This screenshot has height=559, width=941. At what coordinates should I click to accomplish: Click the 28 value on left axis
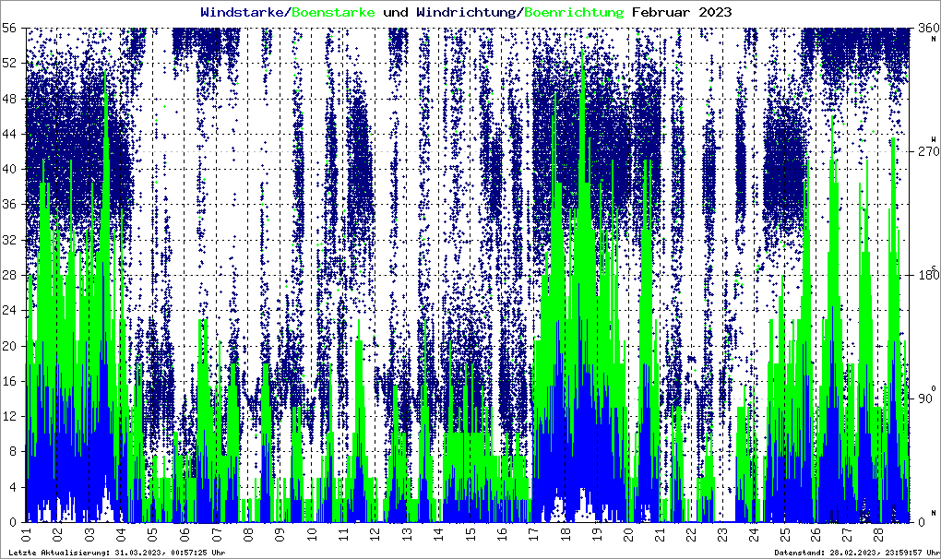tap(12, 275)
